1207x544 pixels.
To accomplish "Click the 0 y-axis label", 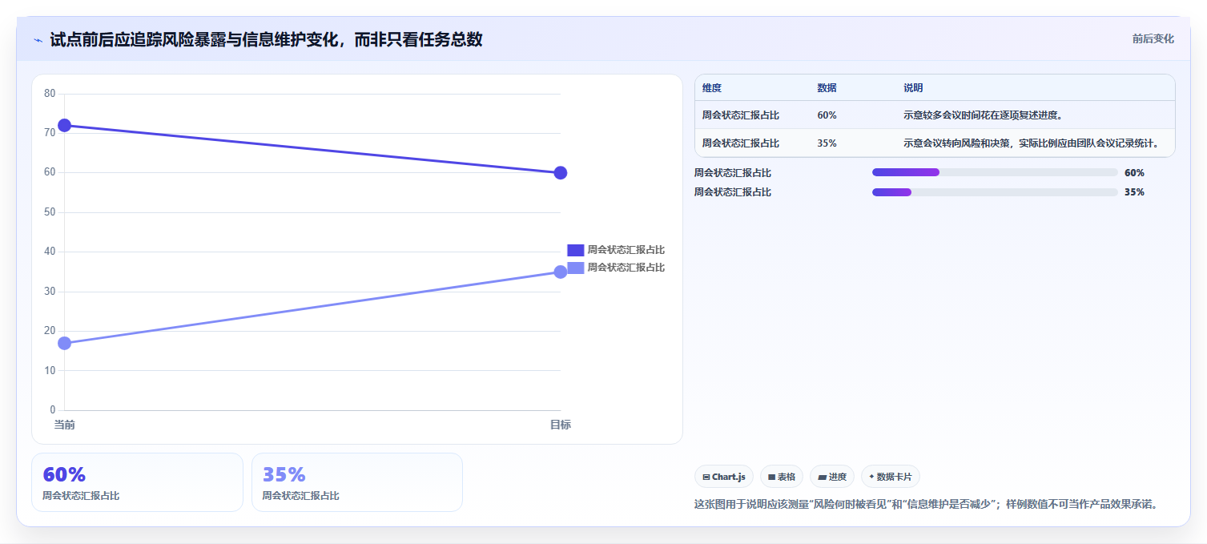I will (53, 410).
